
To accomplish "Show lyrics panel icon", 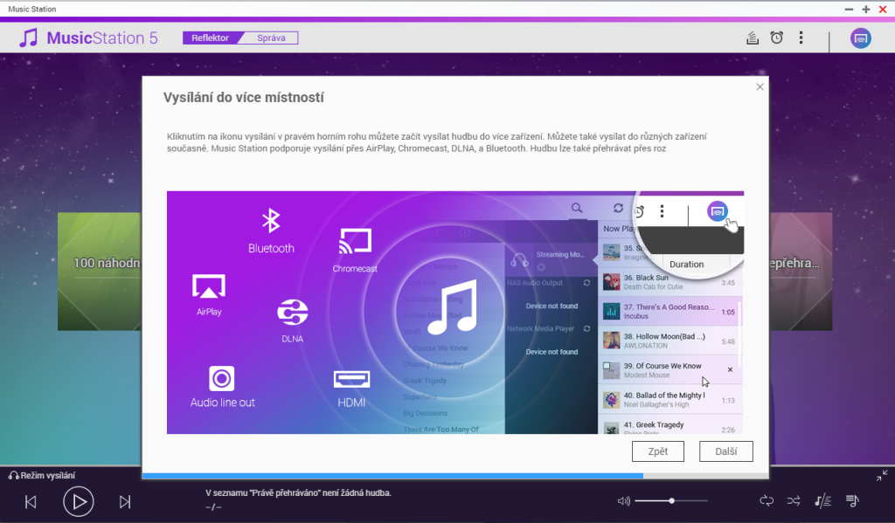I will tap(822, 500).
